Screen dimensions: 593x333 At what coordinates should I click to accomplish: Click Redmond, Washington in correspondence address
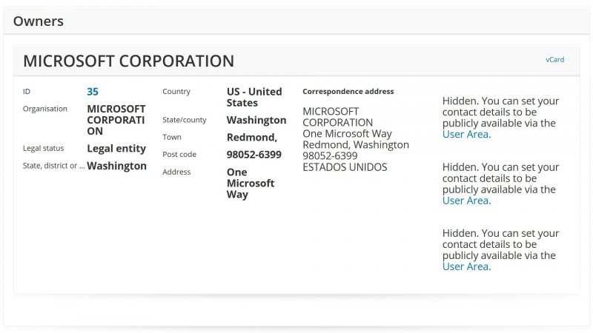pyautogui.click(x=356, y=145)
